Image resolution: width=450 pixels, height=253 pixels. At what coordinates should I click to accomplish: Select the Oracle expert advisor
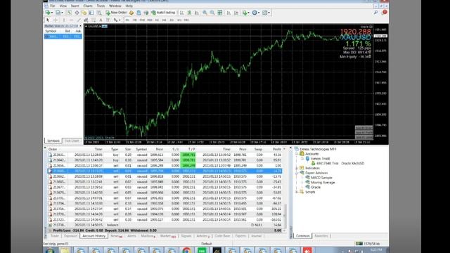pyautogui.click(x=316, y=187)
